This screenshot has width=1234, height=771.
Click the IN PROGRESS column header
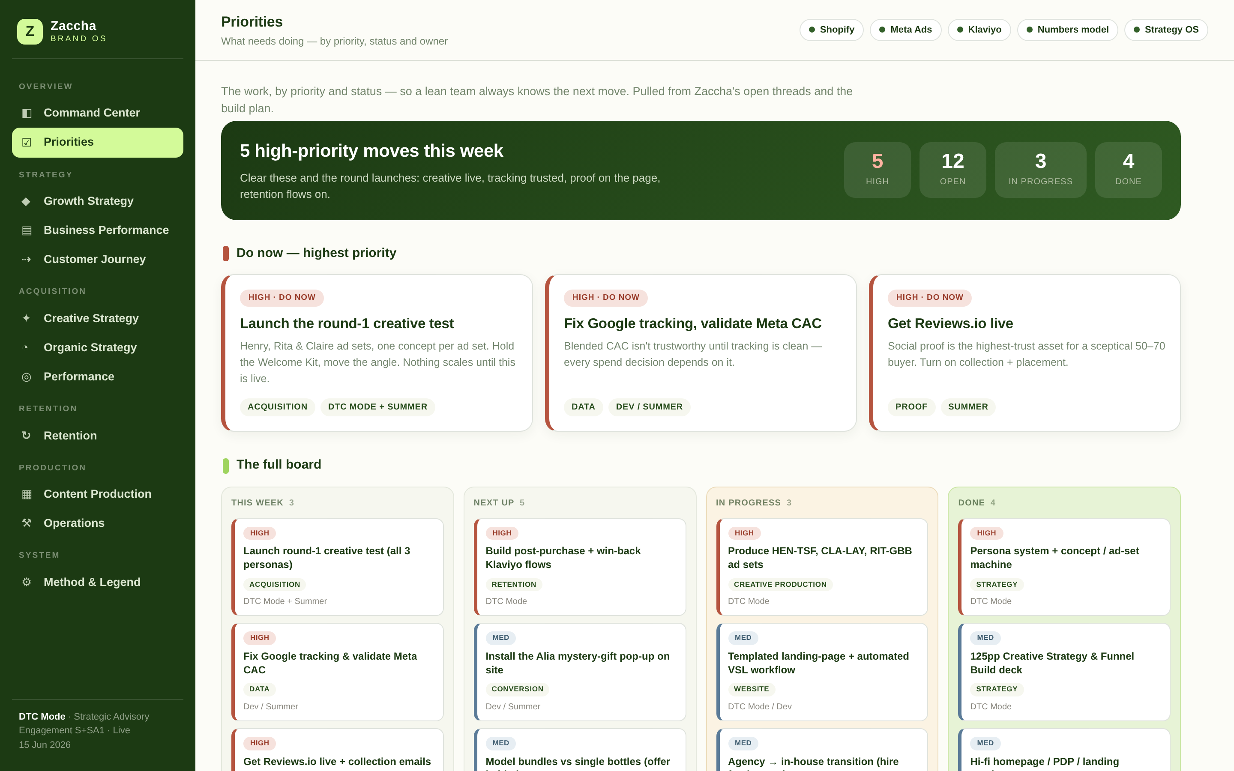pyautogui.click(x=754, y=503)
